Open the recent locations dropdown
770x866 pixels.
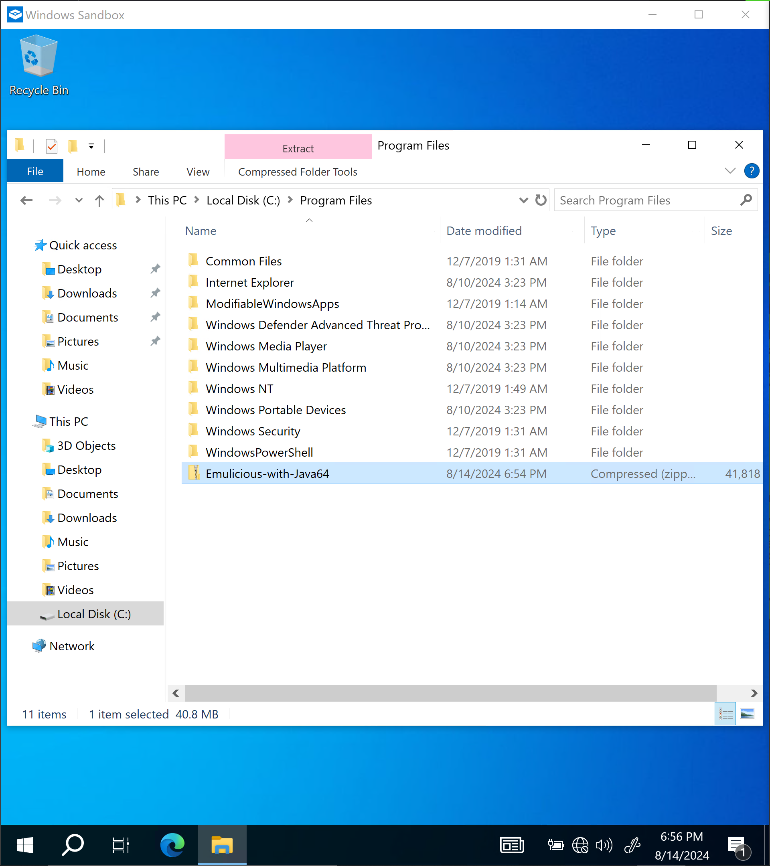click(79, 200)
